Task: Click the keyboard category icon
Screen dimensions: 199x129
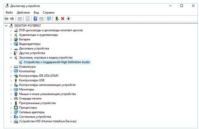Action: 16,67
